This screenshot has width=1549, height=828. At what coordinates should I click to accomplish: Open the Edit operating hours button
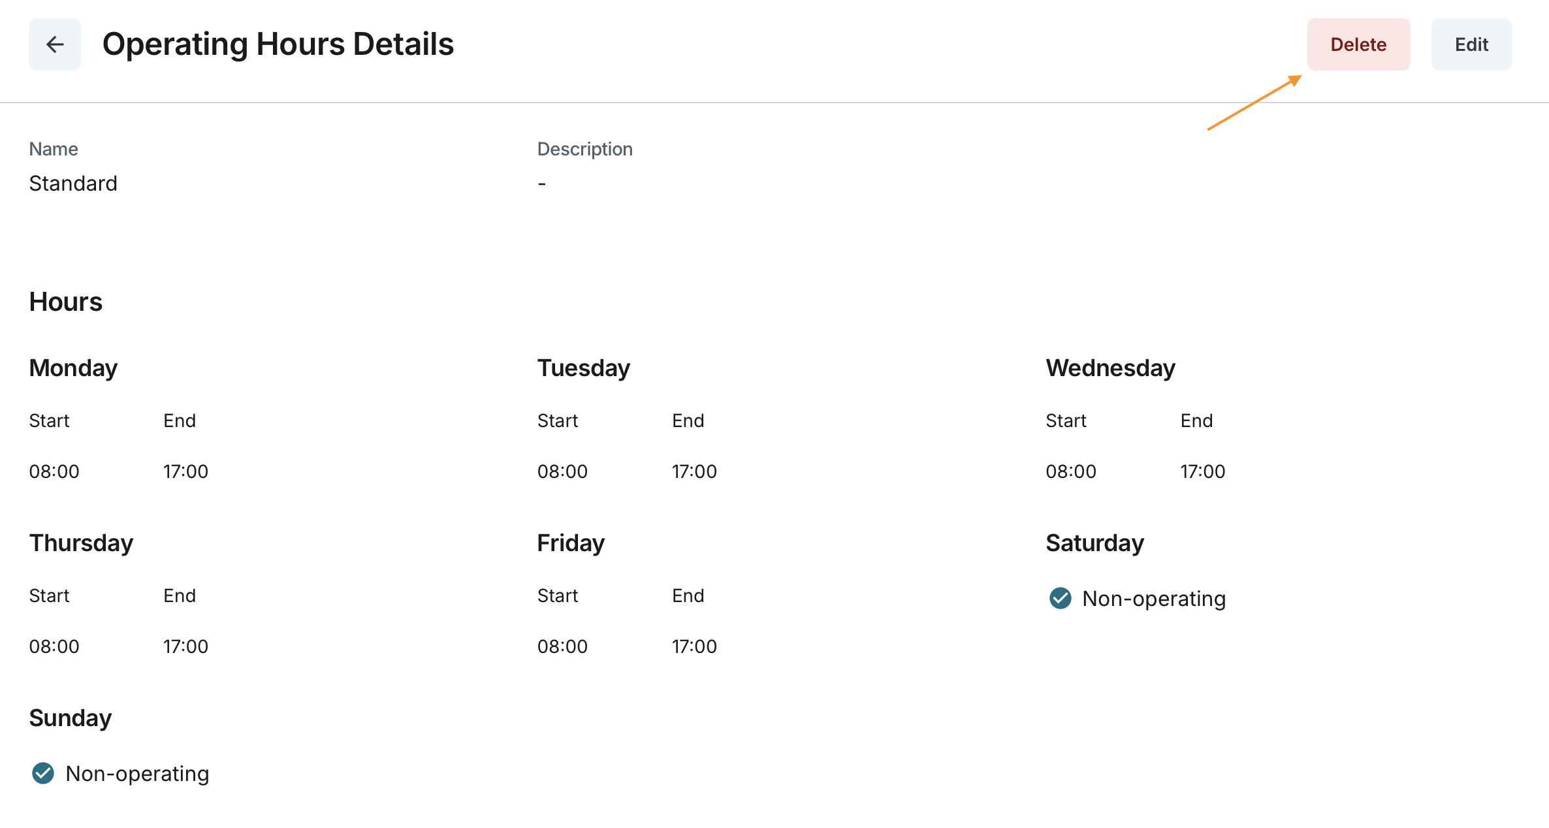pos(1471,44)
